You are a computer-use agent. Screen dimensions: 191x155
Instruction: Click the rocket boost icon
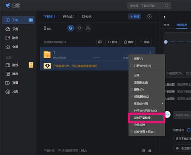88,28
